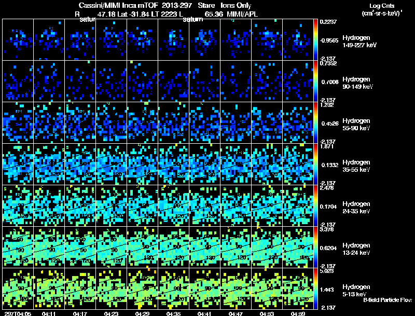Click the Cassini/MIMI Inca mTOF title text

[x=112, y=5]
